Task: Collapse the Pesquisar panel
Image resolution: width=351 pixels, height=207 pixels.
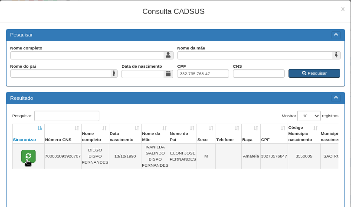Action: pyautogui.click(x=336, y=35)
